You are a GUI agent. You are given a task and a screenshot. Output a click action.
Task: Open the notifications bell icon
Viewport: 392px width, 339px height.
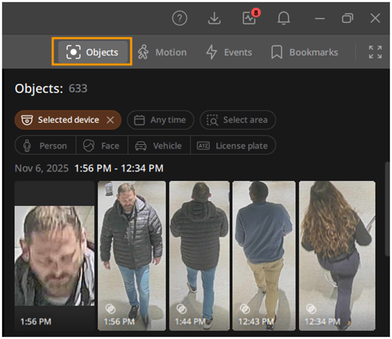(x=284, y=18)
